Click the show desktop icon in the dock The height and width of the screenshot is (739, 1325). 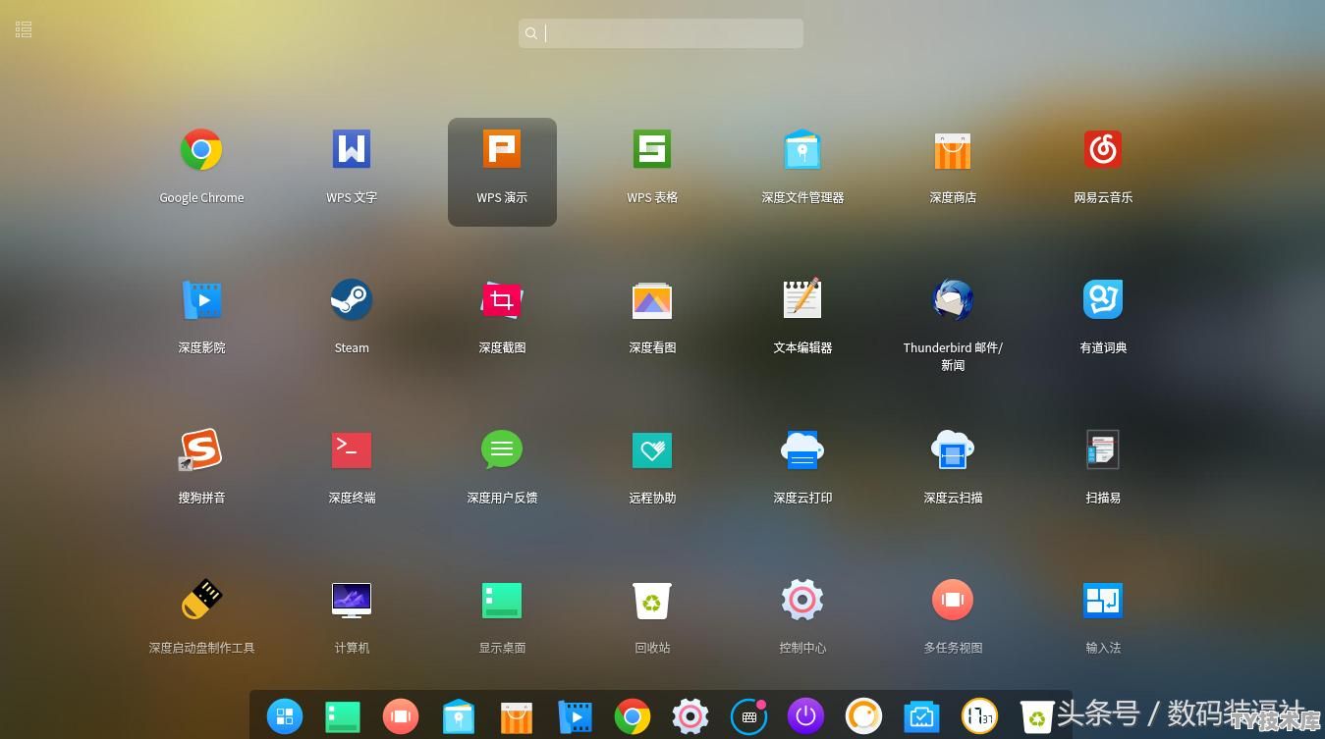[x=343, y=716]
